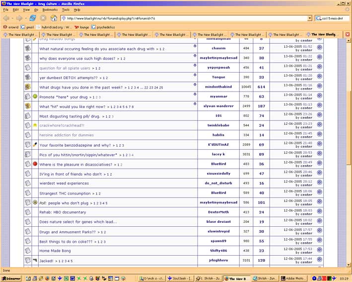
Task: Click reply count 187
Action: (261, 106)
